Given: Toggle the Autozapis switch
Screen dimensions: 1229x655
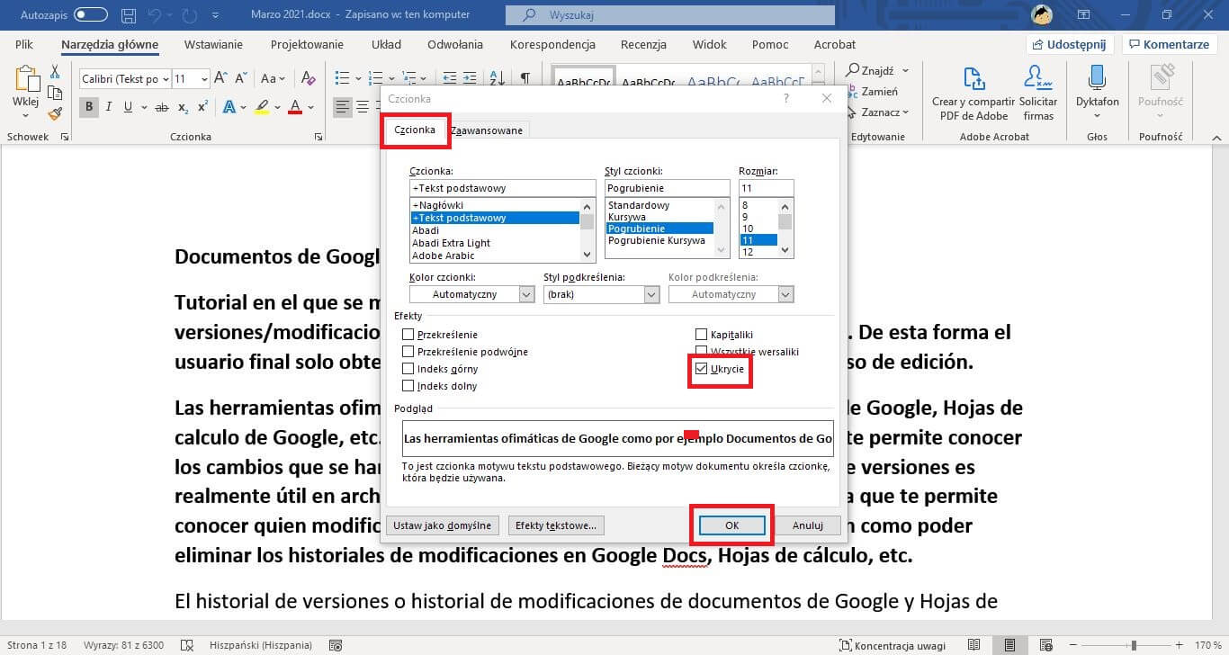Looking at the screenshot, I should (x=90, y=15).
